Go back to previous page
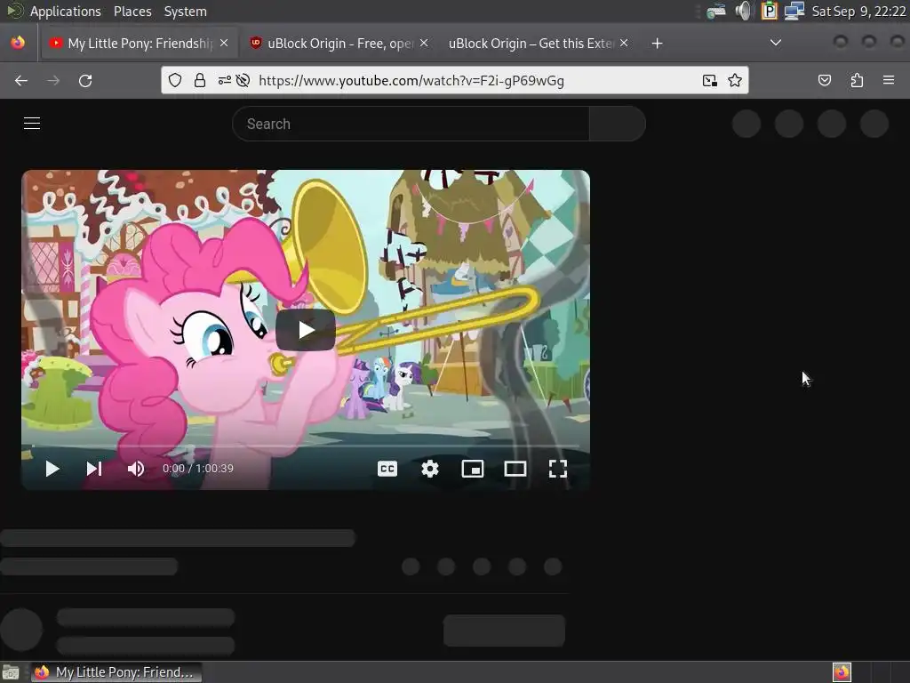Viewport: 910px width, 683px height. click(x=21, y=81)
